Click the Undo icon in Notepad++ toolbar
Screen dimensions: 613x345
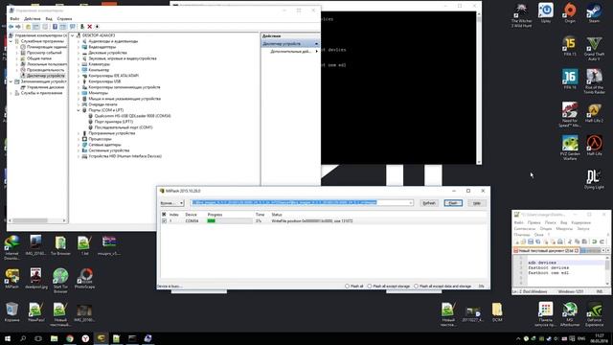coord(594,241)
